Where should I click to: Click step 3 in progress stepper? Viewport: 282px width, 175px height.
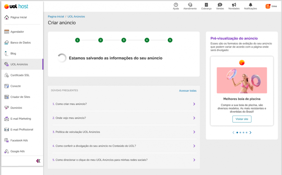click(x=124, y=40)
